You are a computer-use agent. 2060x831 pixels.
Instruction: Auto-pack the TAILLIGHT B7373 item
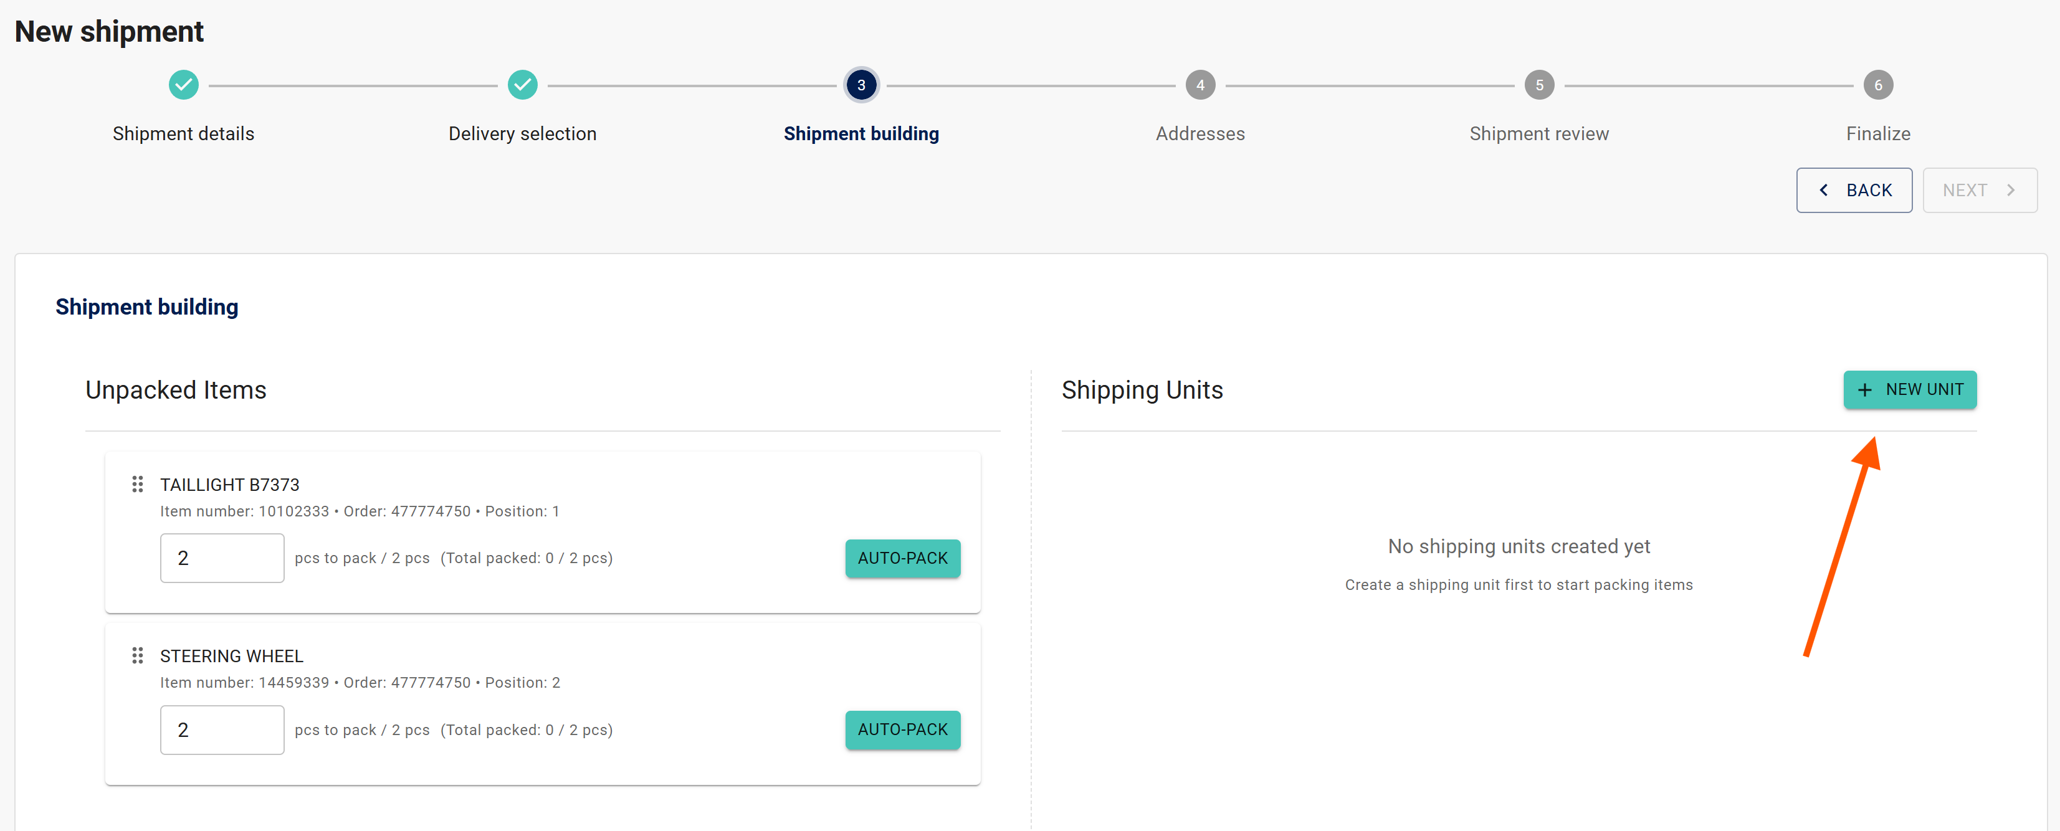pos(902,558)
